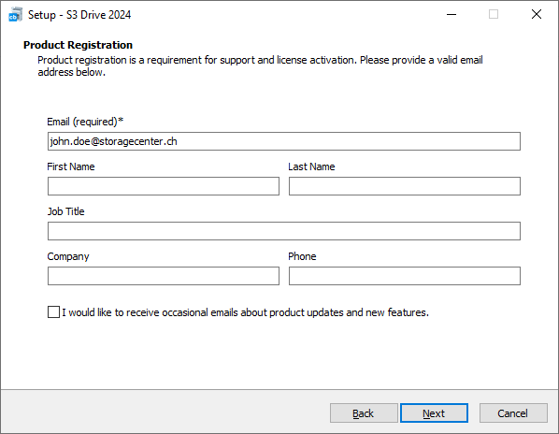Minimize the Setup window

[451, 15]
